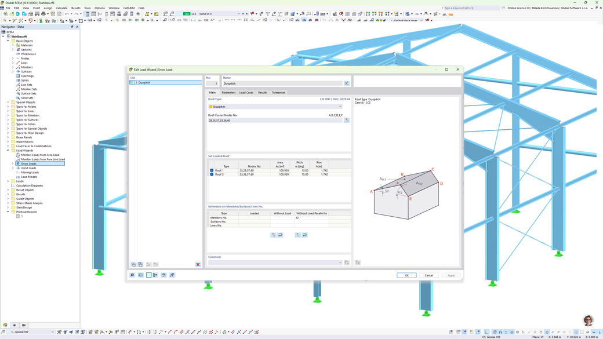The height and width of the screenshot is (339, 603).
Task: Click the new entry icon at bottom of load list
Action: (x=133, y=264)
